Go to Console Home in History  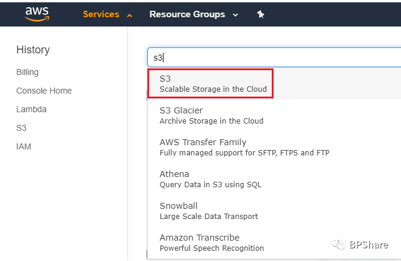point(44,91)
